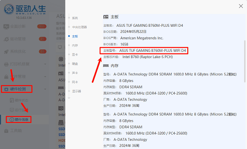
Task: Click the arrow below the section nav
Action: [69, 98]
